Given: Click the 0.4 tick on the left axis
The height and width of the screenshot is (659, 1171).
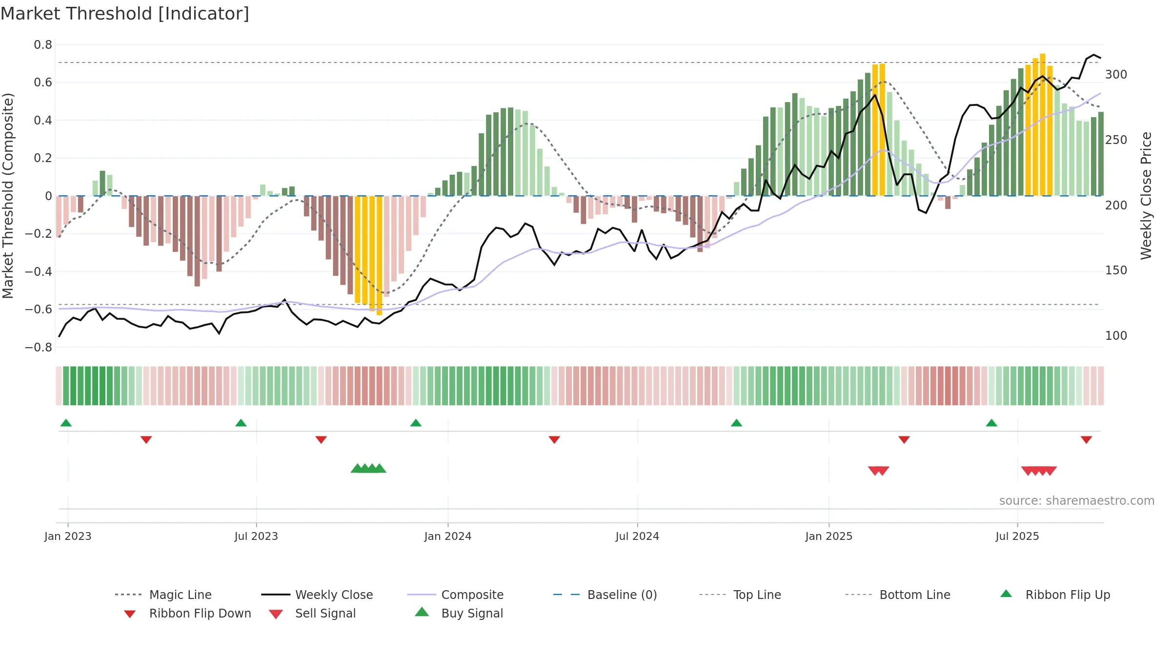Looking at the screenshot, I should 43,121.
